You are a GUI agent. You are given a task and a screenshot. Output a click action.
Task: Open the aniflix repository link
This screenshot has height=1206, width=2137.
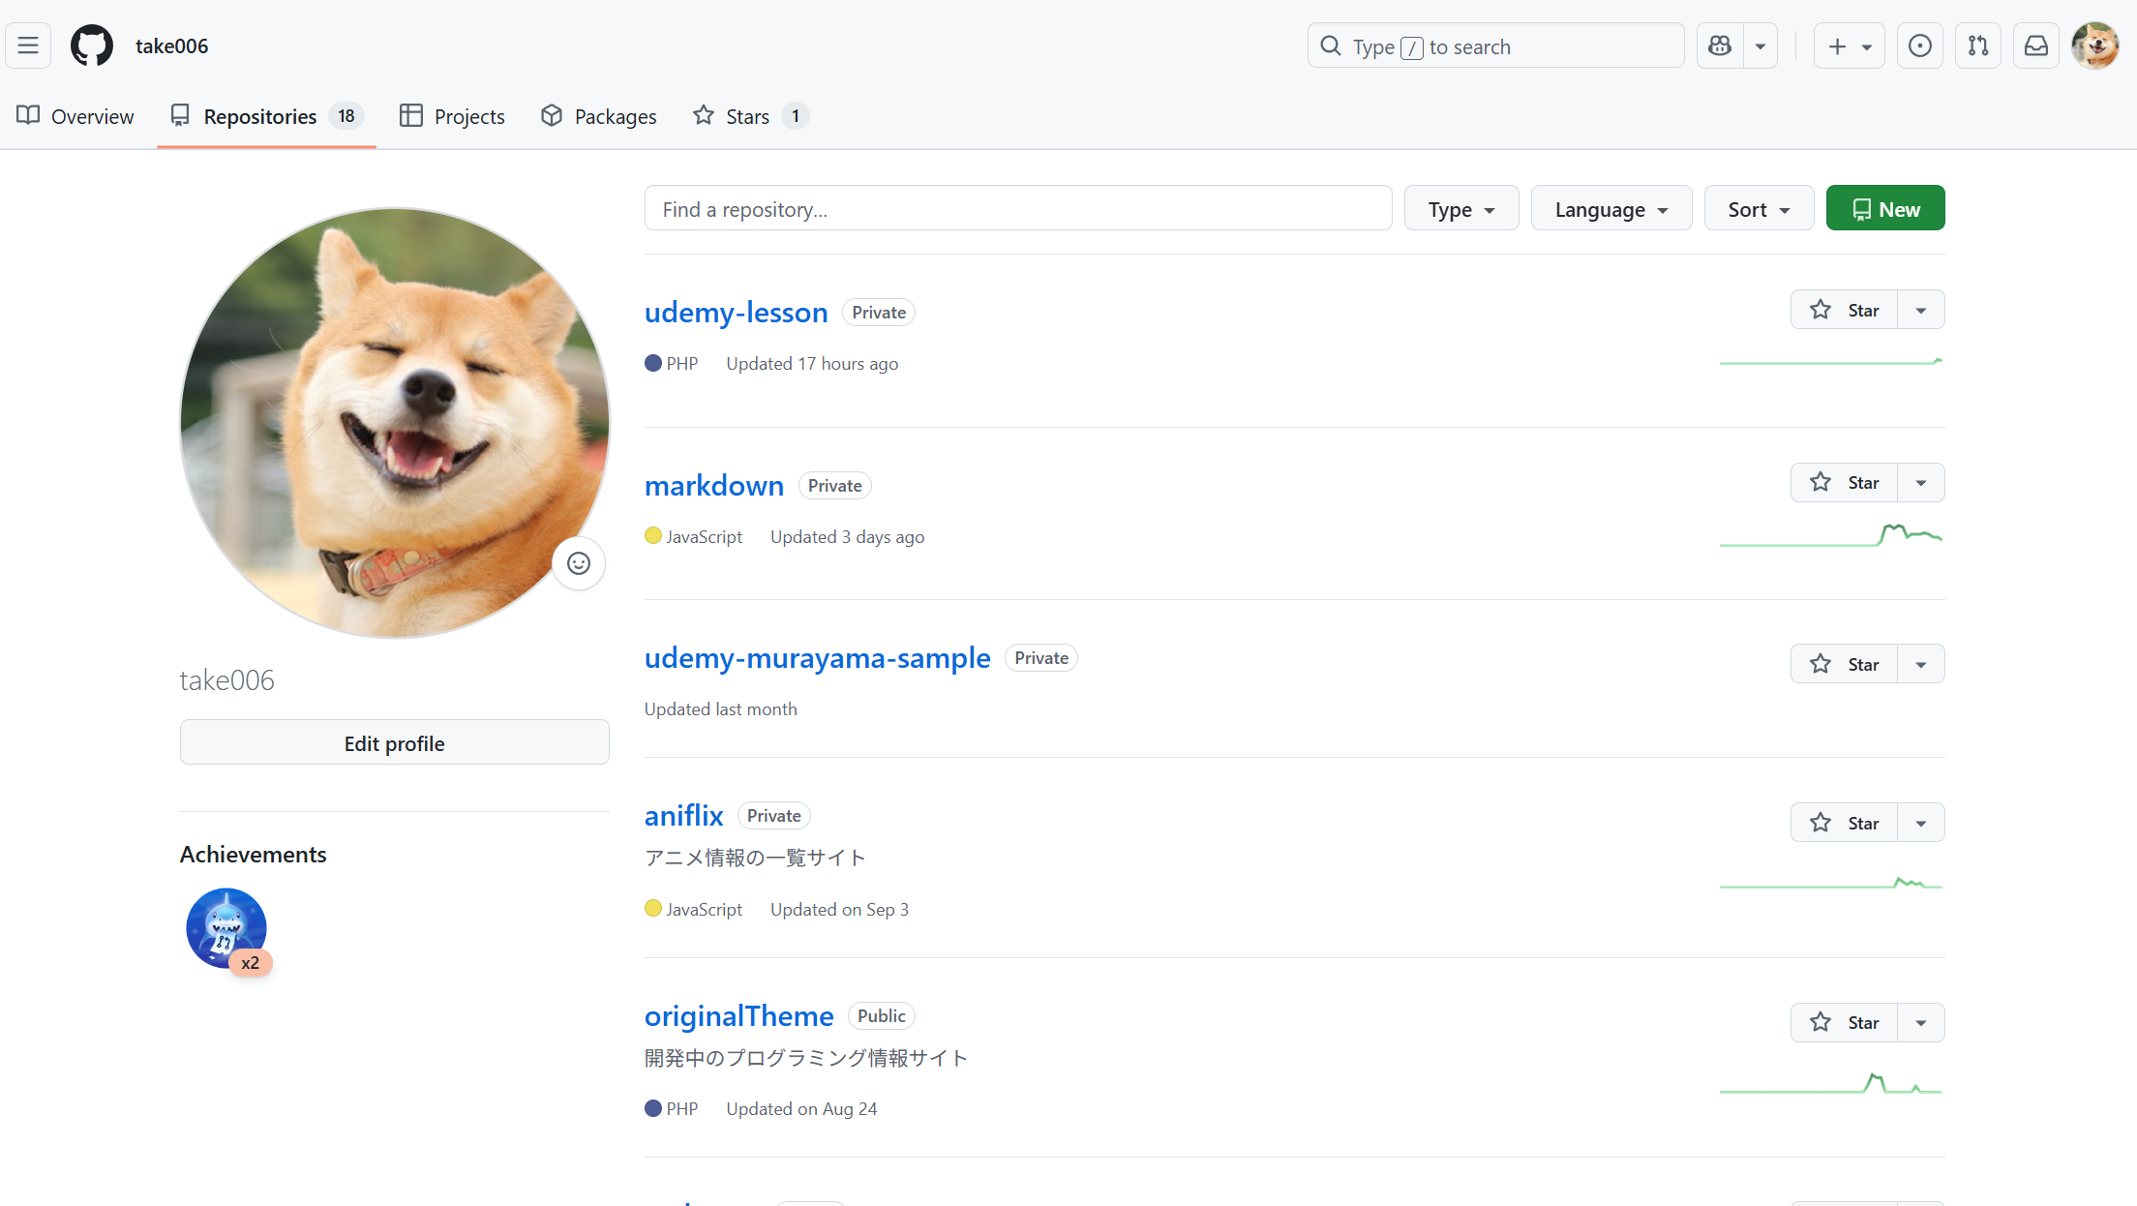[683, 815]
